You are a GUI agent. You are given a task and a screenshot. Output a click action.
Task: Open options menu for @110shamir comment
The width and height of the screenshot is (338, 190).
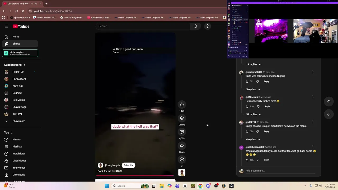click(313, 97)
